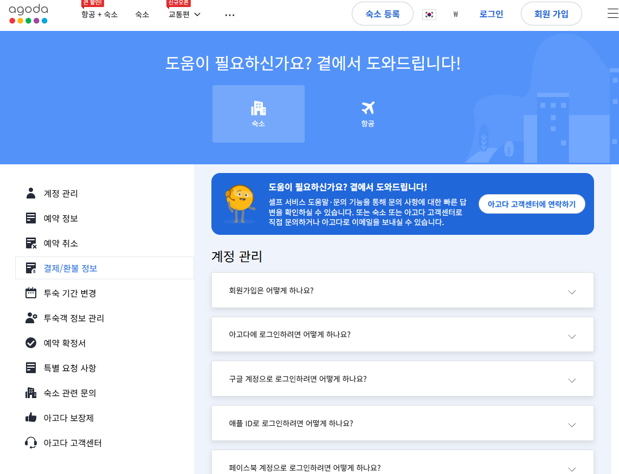Click the building icon beside 숙소 관련 문의
Viewport: 619px width, 474px height.
click(31, 393)
